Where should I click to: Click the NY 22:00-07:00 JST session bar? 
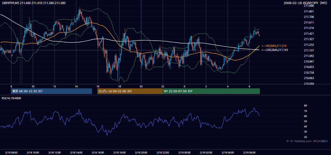[211, 91]
